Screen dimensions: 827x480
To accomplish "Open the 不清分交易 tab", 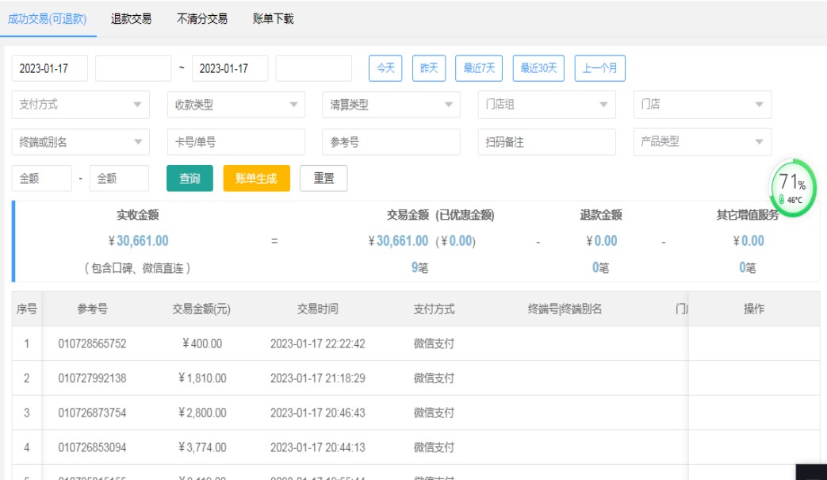I will point(201,18).
